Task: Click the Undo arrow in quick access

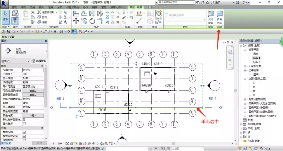Action: click(21, 31)
